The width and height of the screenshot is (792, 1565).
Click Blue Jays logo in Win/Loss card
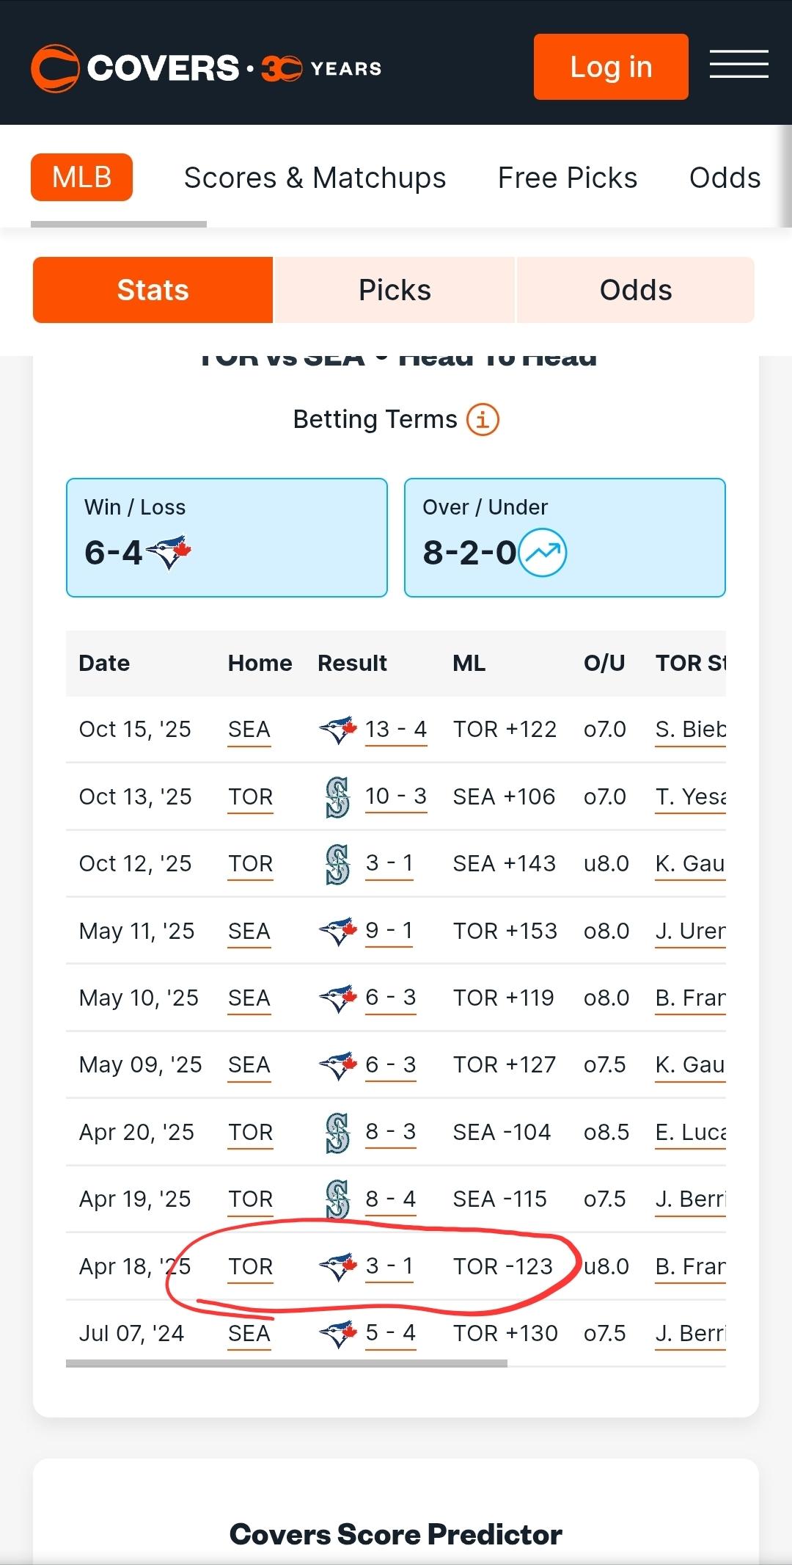pos(169,553)
